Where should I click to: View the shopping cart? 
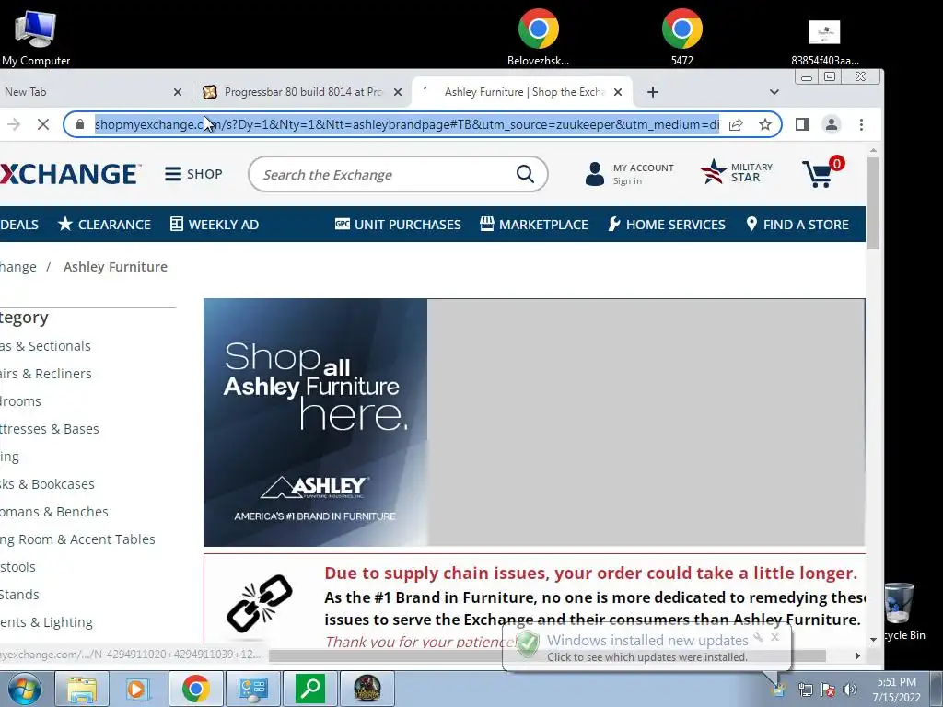tap(822, 172)
